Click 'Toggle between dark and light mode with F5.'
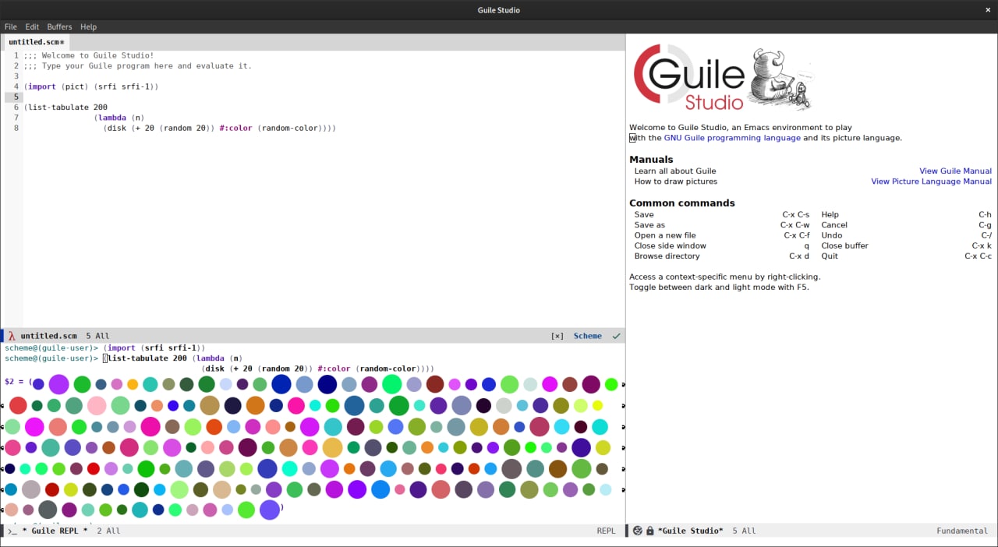Screen dimensions: 998x547 click(x=719, y=288)
